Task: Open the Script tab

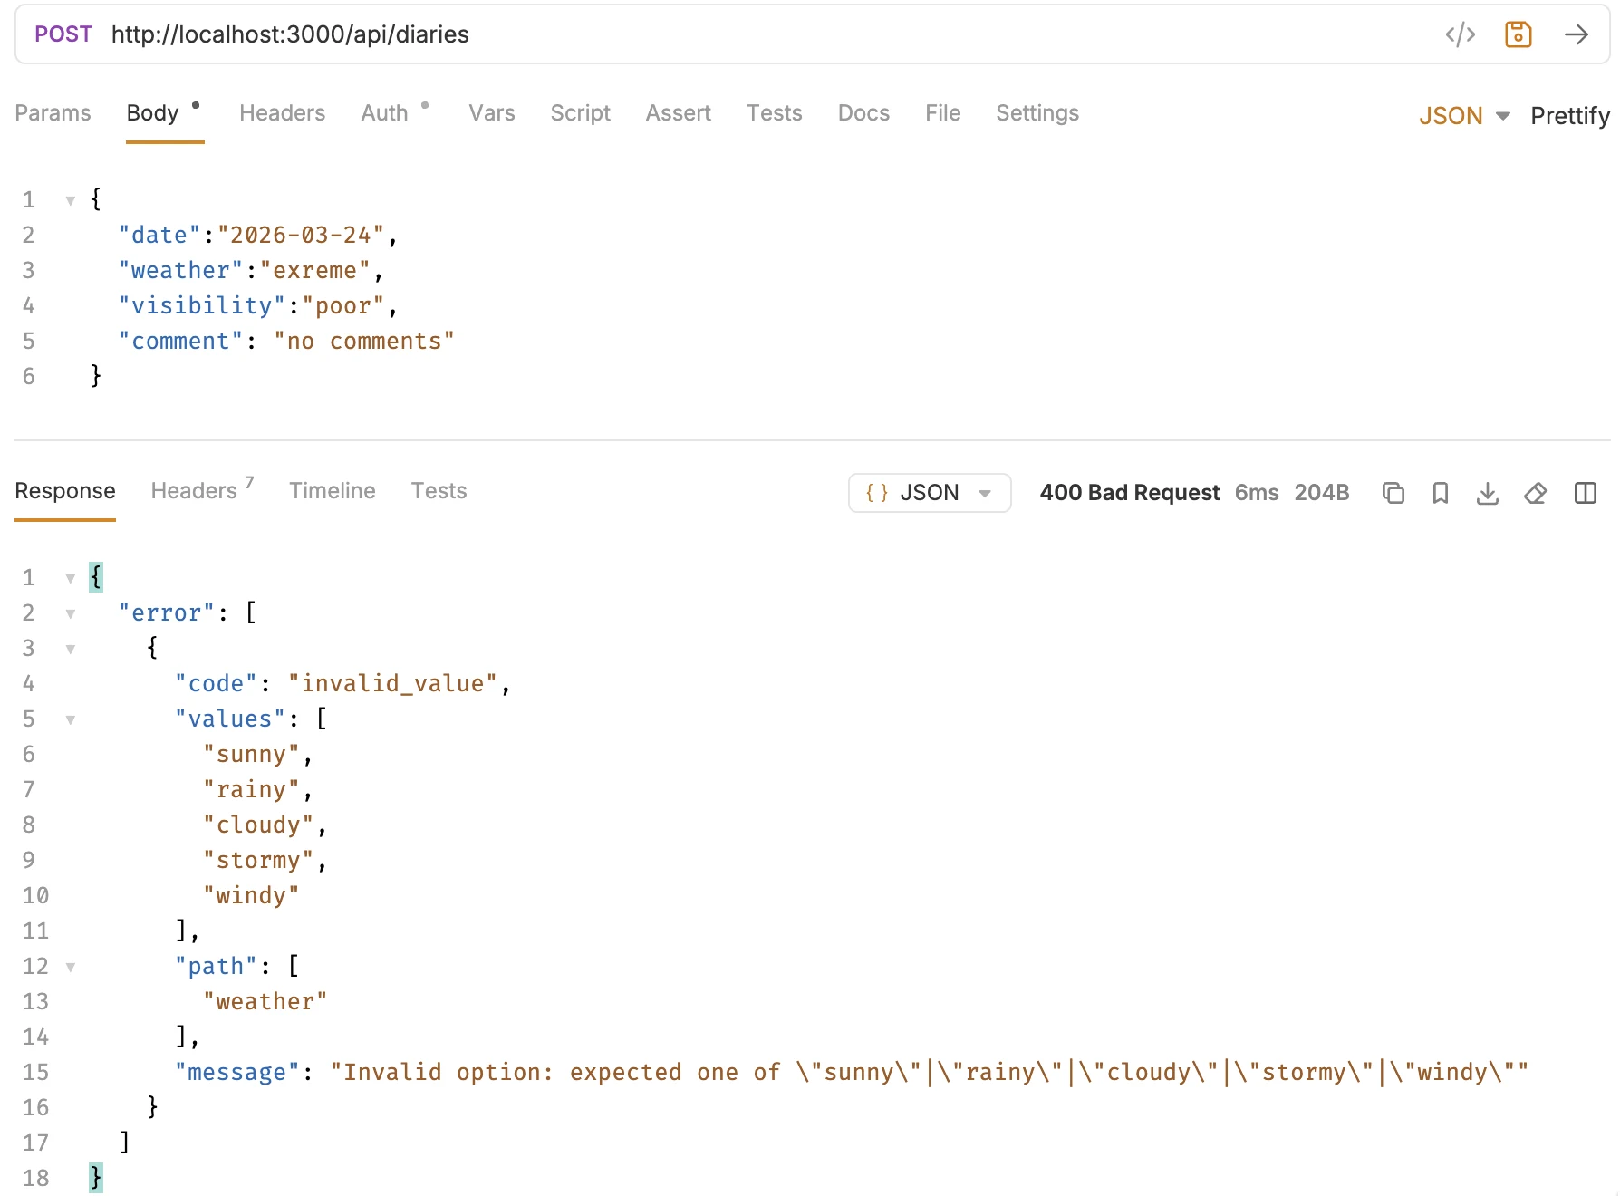Action: [581, 113]
